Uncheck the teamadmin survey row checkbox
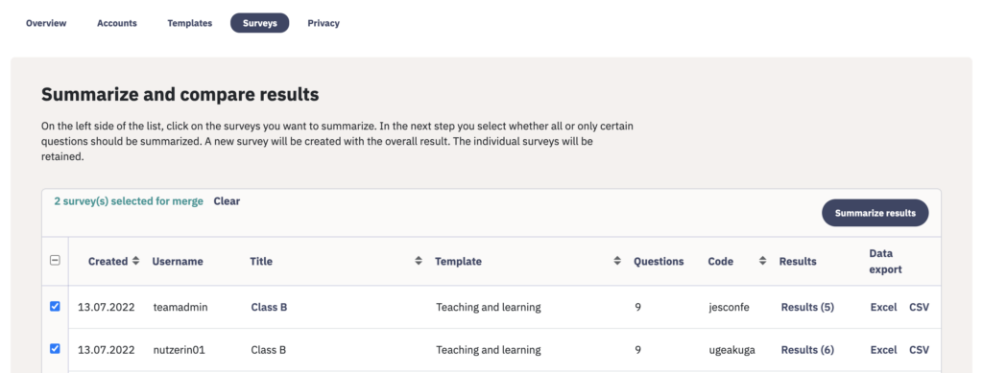Viewport: 983px width, 373px height. (x=55, y=307)
